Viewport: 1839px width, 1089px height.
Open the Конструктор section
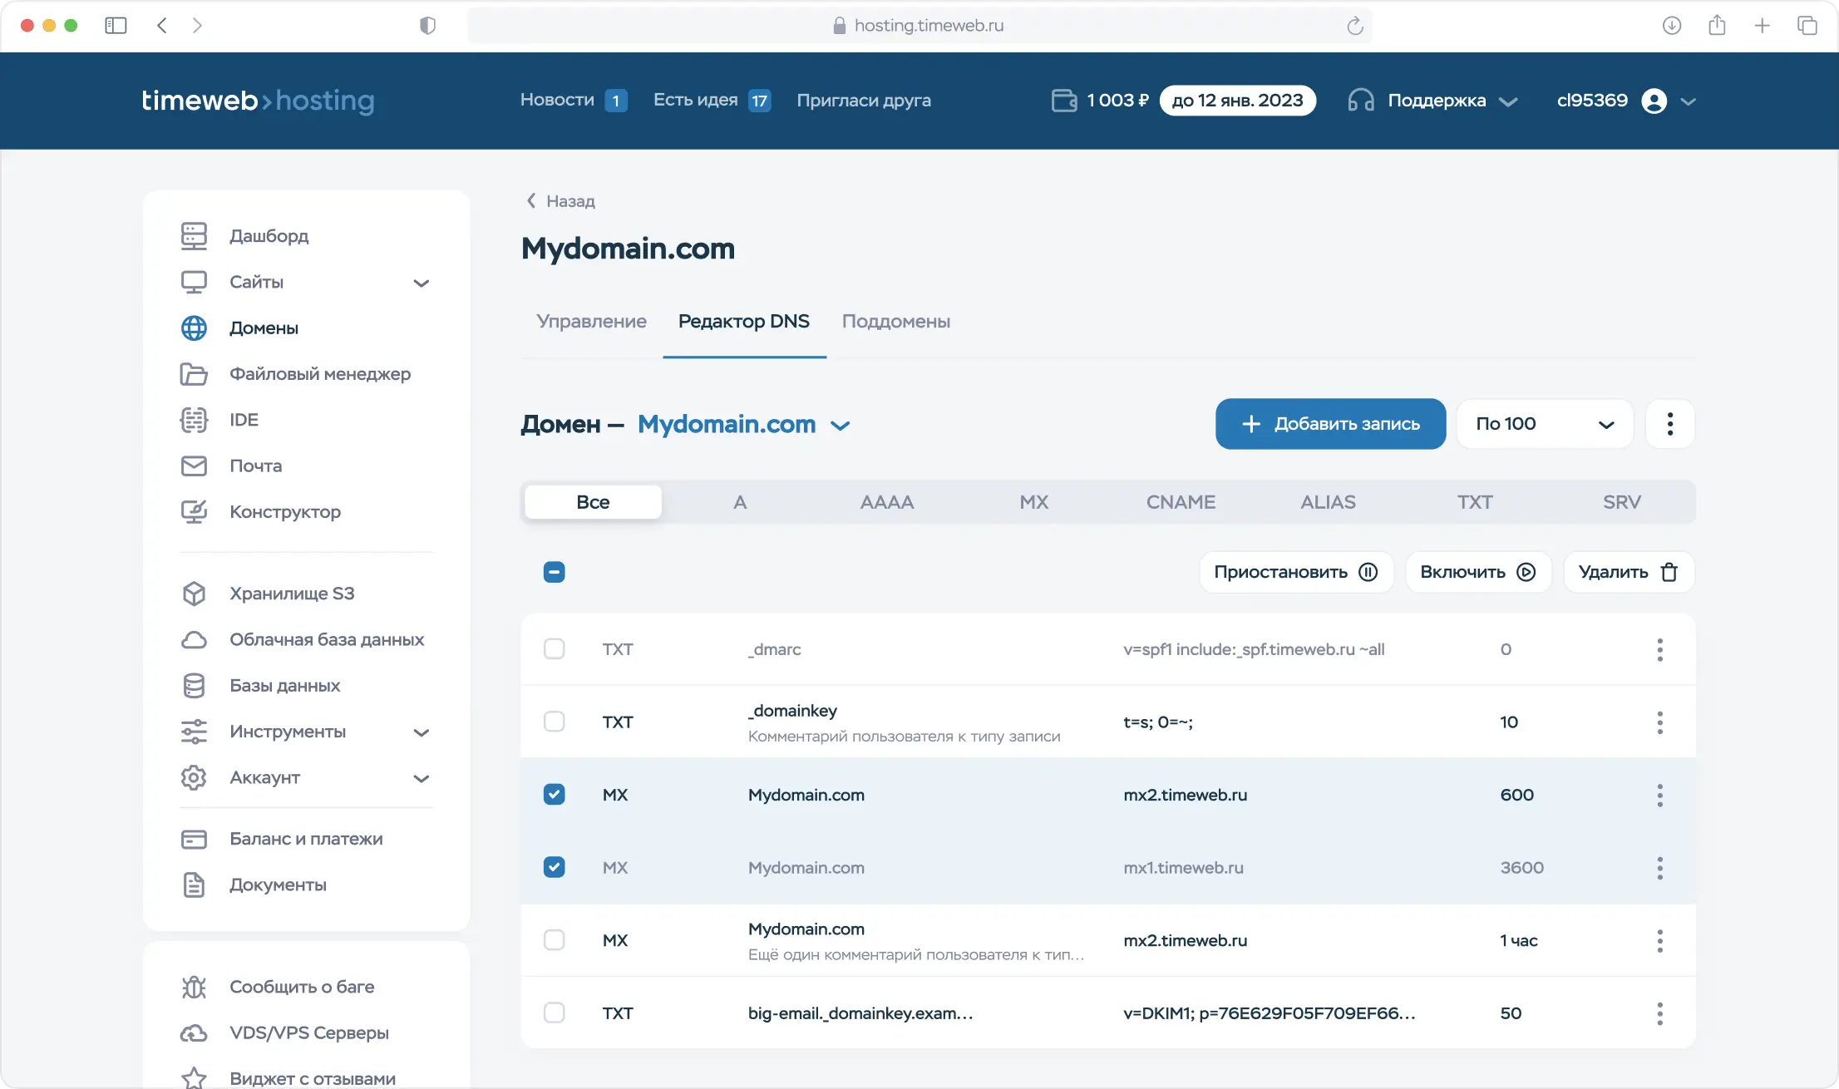pyautogui.click(x=284, y=511)
